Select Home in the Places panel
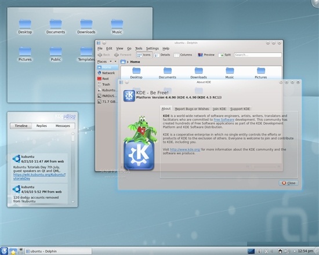This screenshot has height=255, width=319. 107,67
